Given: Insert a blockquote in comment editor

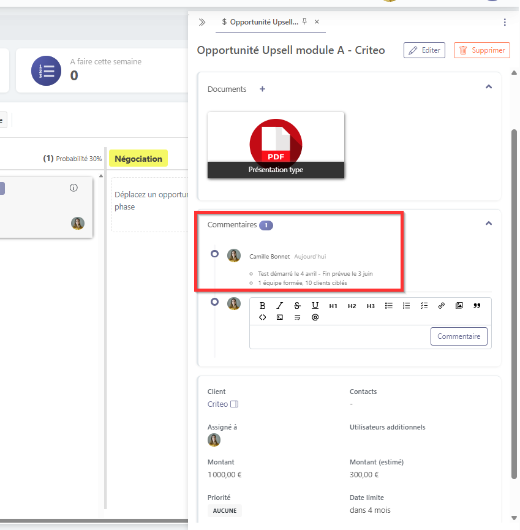Looking at the screenshot, I should (x=477, y=306).
